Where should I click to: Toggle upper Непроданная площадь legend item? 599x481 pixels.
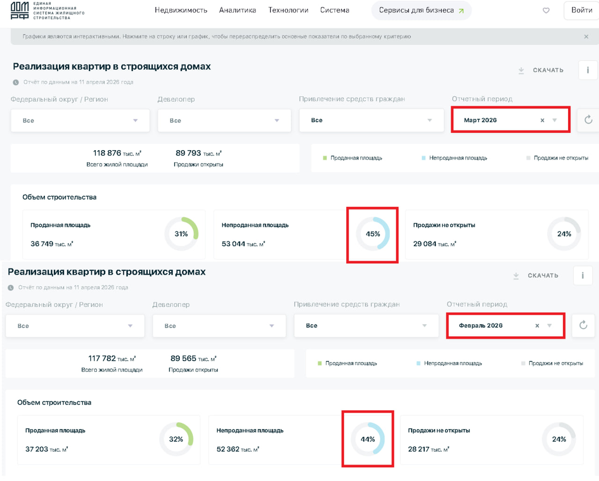454,158
